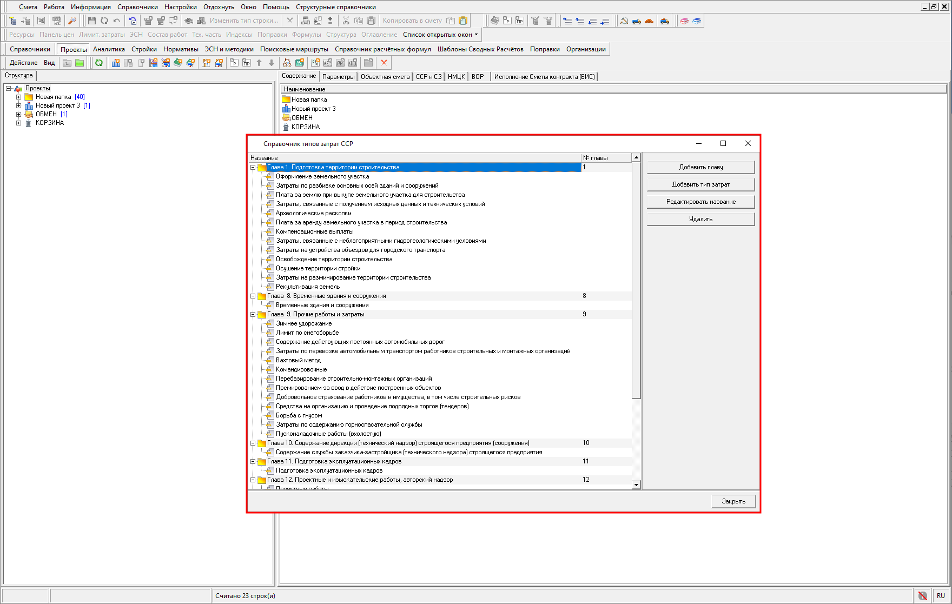Click the magnifier search icon in toolbar

click(x=71, y=21)
